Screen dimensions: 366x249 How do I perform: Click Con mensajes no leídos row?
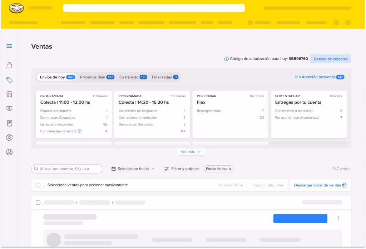[x=74, y=131]
